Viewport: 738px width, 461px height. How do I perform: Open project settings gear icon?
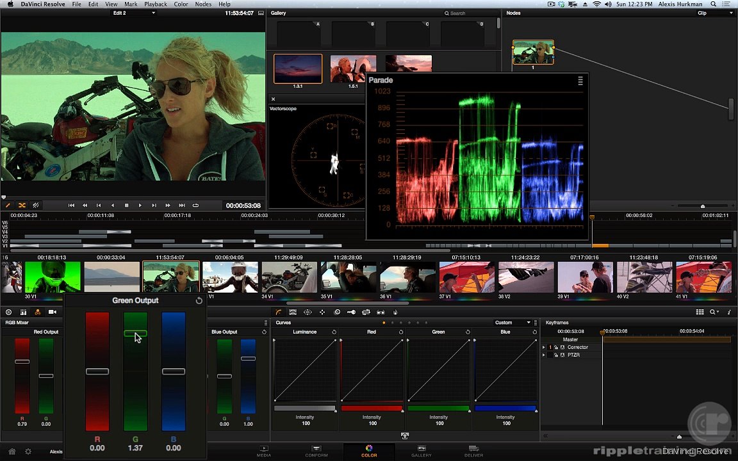(x=28, y=451)
